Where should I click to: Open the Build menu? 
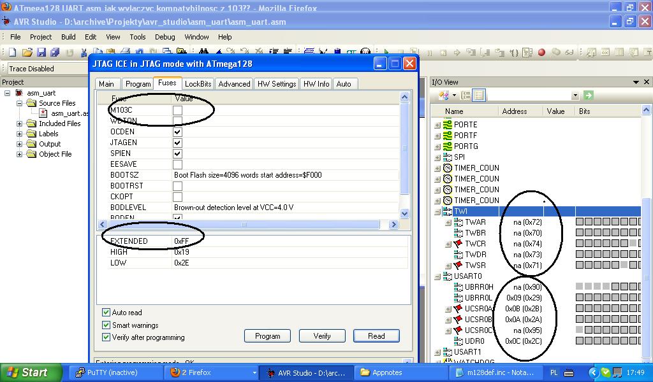68,37
